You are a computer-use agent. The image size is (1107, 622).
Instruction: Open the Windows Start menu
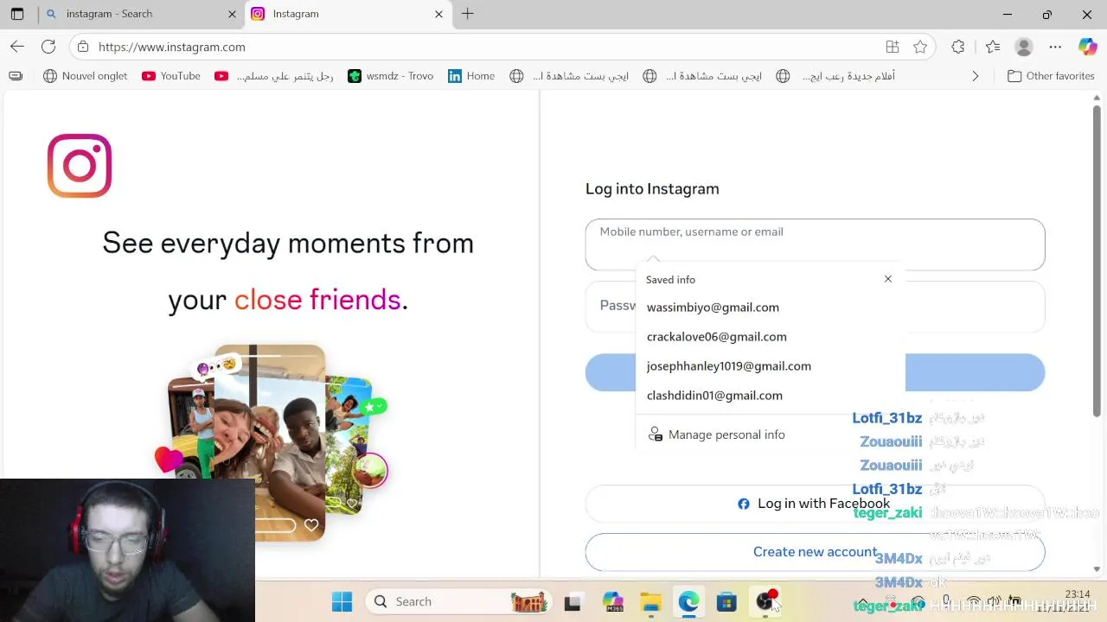(342, 601)
